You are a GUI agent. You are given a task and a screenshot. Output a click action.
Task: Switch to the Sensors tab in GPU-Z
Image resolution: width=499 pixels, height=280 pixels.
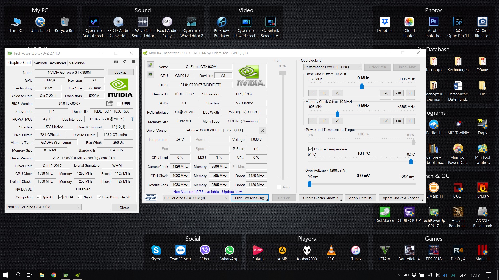pyautogui.click(x=40, y=63)
